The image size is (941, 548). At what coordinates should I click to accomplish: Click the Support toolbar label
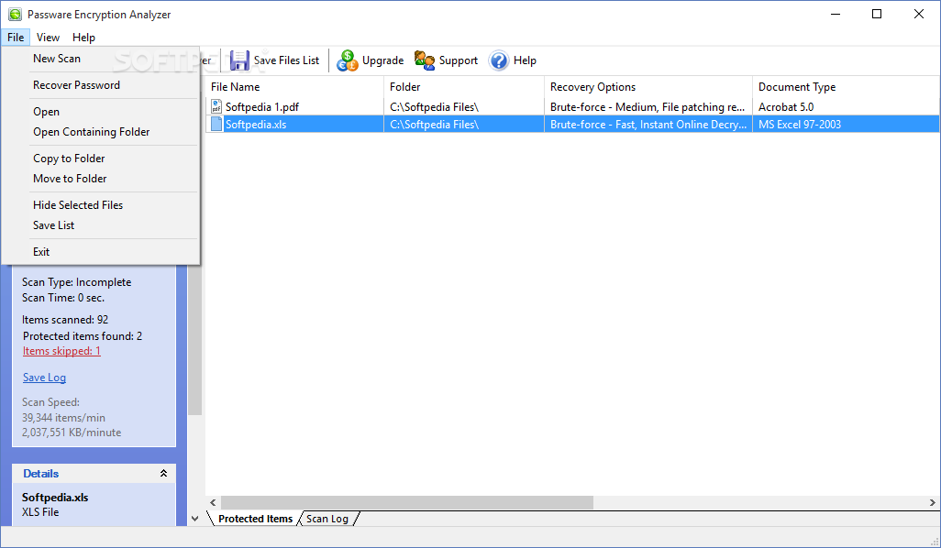(x=459, y=60)
